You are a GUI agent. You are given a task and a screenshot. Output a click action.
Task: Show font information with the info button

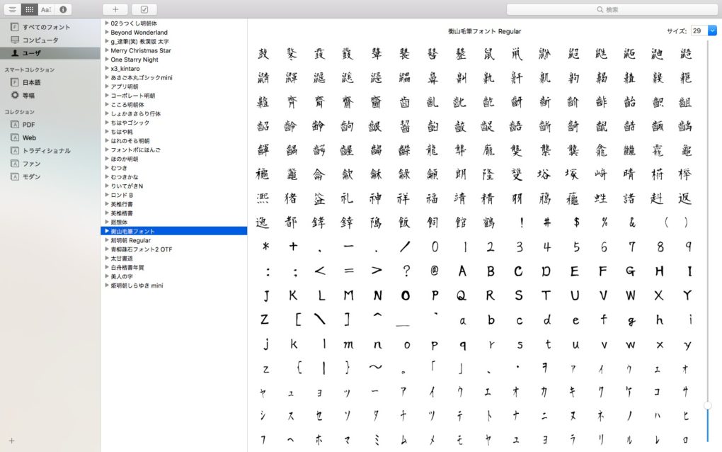pos(63,9)
